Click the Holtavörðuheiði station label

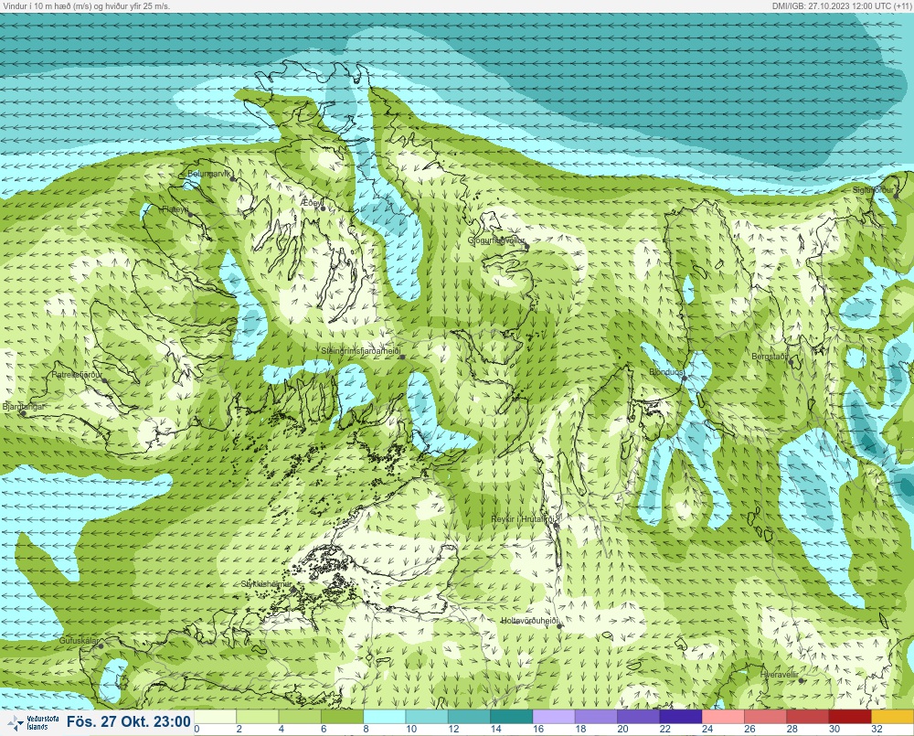[x=530, y=621]
